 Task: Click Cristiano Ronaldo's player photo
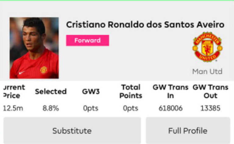point(34,48)
